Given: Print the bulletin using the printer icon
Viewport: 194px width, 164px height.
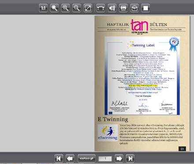Looking at the screenshot, I should [123, 8].
